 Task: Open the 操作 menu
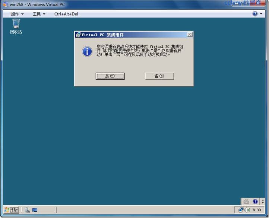[17, 14]
